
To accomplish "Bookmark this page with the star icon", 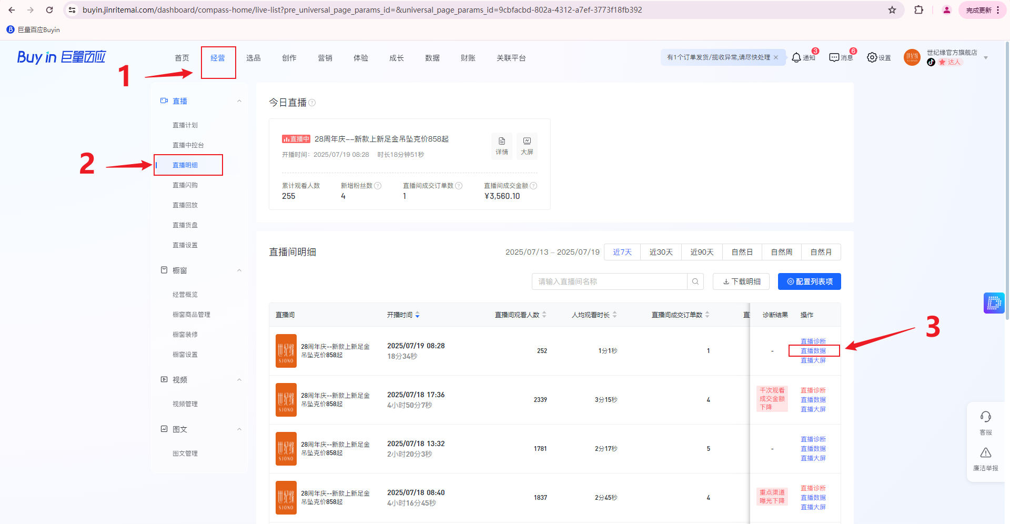I will [892, 10].
